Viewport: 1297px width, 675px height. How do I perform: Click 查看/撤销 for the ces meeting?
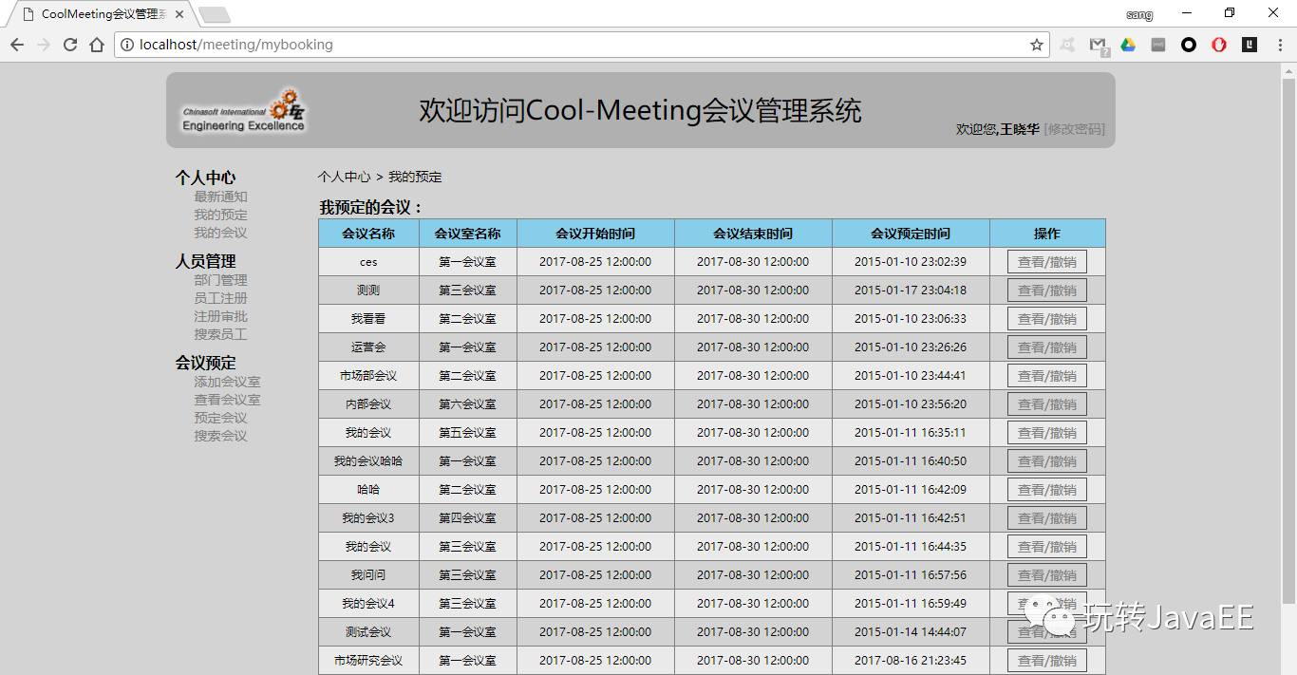(x=1046, y=262)
